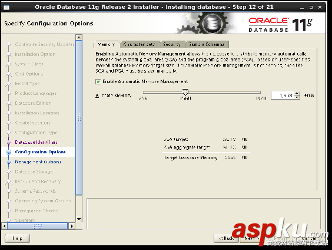Viewport: 332px width, 250px height.
Task: Switch to the Memory tab
Action: pyautogui.click(x=107, y=44)
